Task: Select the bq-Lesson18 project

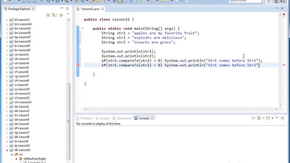Action: click(22, 41)
